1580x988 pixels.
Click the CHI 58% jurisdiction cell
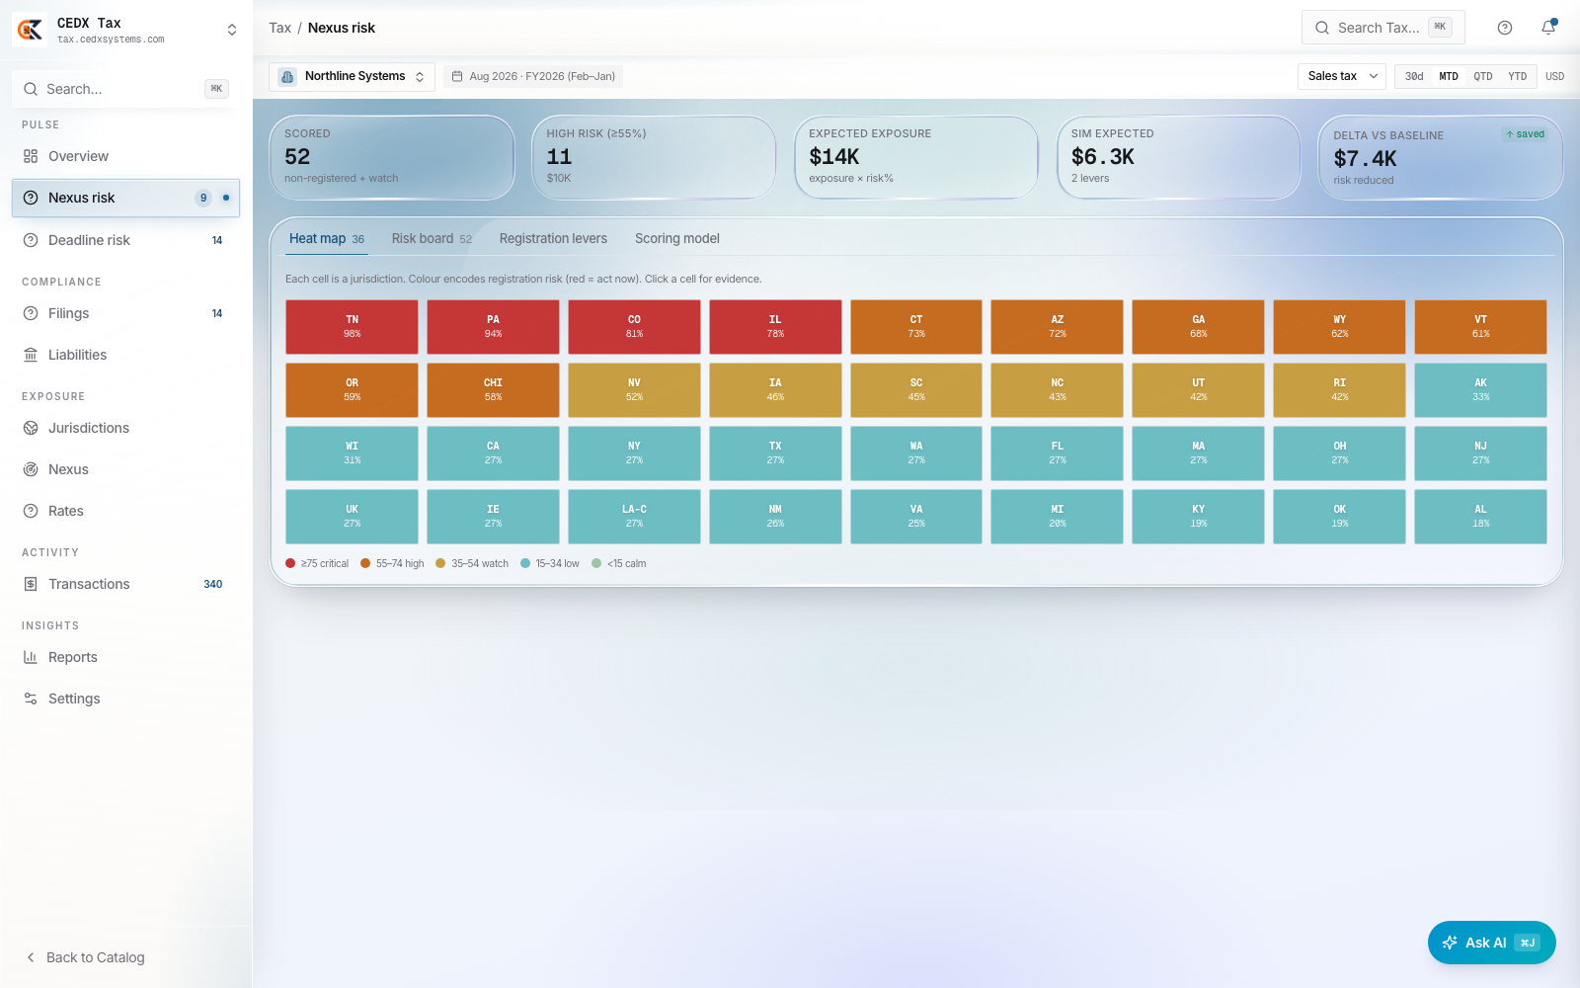coord(493,390)
